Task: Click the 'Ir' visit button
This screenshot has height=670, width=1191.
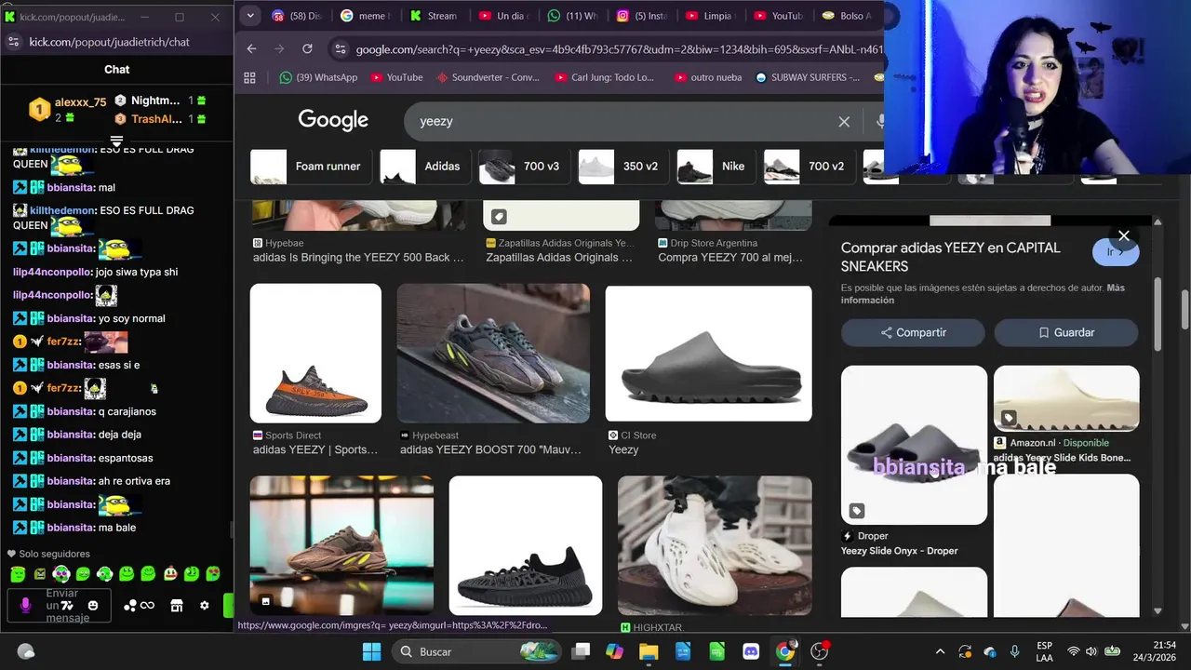Action: point(1116,252)
